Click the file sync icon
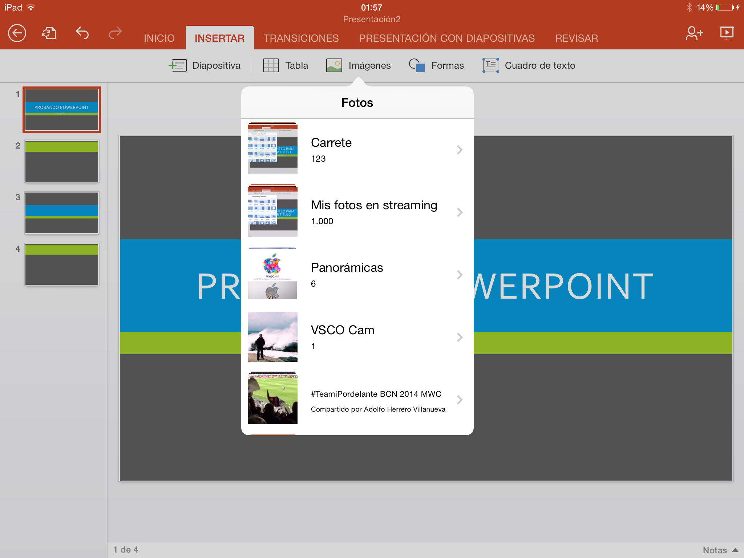The image size is (744, 558). click(49, 33)
